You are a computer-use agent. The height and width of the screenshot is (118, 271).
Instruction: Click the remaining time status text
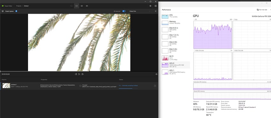[x=128, y=86]
